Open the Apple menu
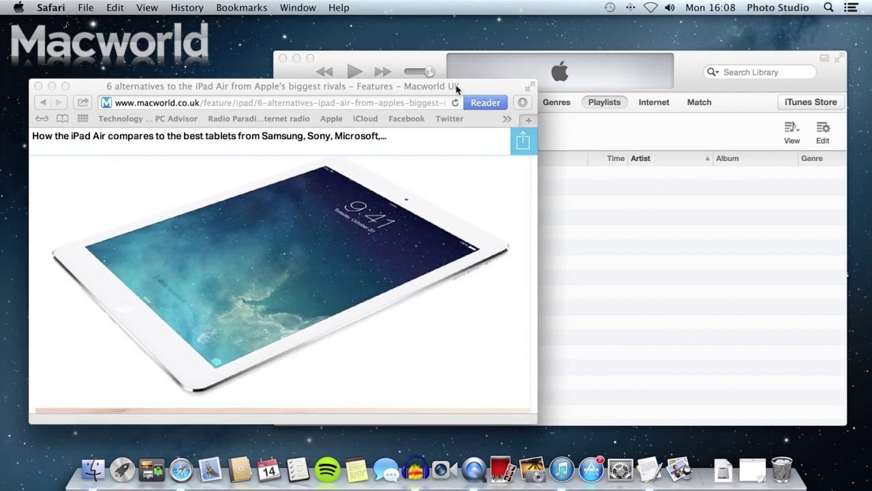 coord(18,8)
